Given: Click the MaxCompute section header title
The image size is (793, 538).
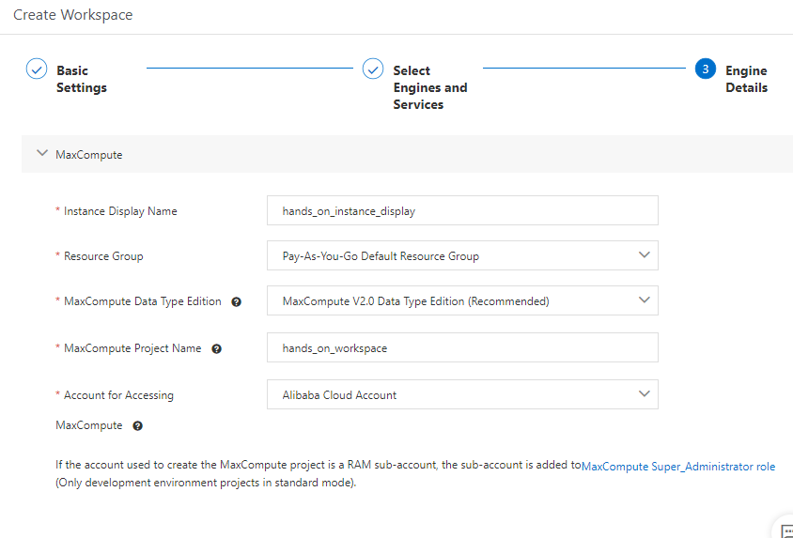Looking at the screenshot, I should point(89,155).
